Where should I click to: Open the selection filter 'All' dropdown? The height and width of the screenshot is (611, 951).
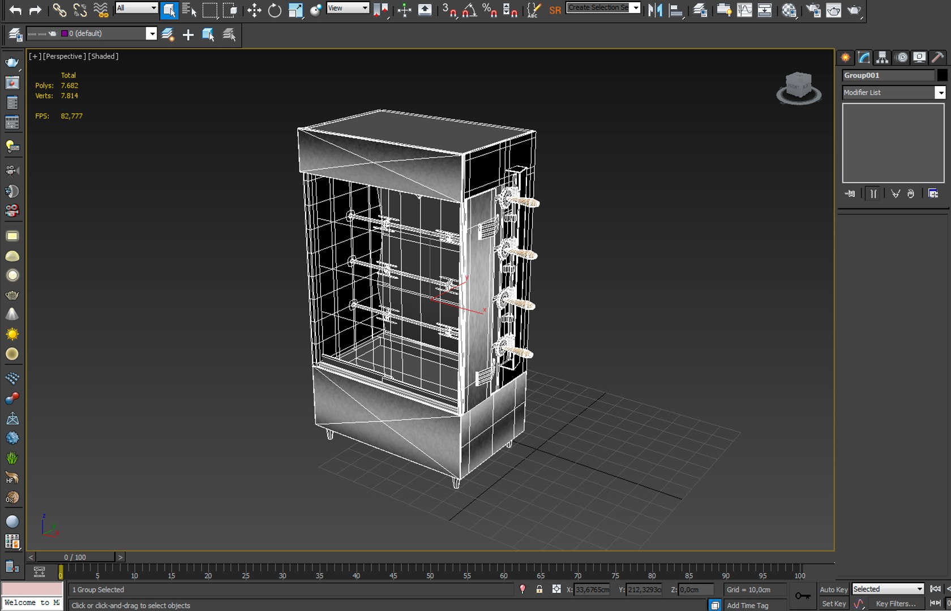[x=136, y=8]
